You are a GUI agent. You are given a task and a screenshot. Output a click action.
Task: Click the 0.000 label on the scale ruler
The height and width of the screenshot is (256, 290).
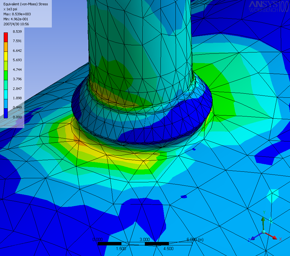point(97,239)
